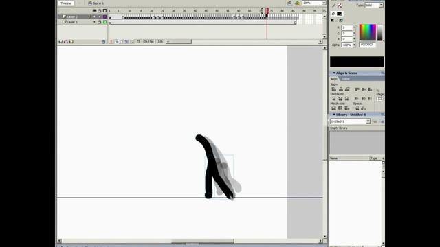Click Align vertical center icon
The width and height of the screenshot is (440, 247).
click(364, 89)
